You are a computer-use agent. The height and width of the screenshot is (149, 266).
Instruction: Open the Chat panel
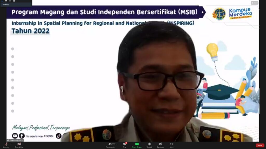click(125, 145)
